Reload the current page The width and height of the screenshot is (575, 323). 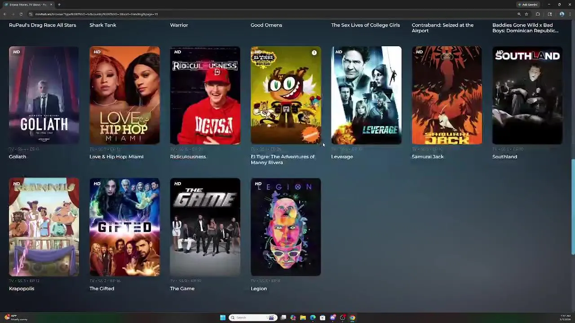[x=21, y=14]
